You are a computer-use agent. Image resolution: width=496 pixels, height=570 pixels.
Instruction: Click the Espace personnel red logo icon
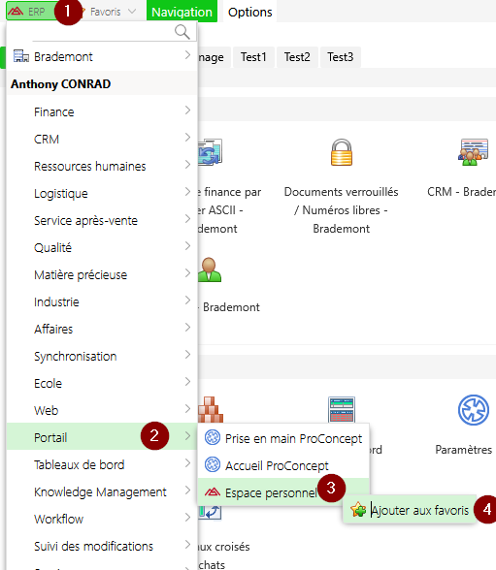coord(213,491)
